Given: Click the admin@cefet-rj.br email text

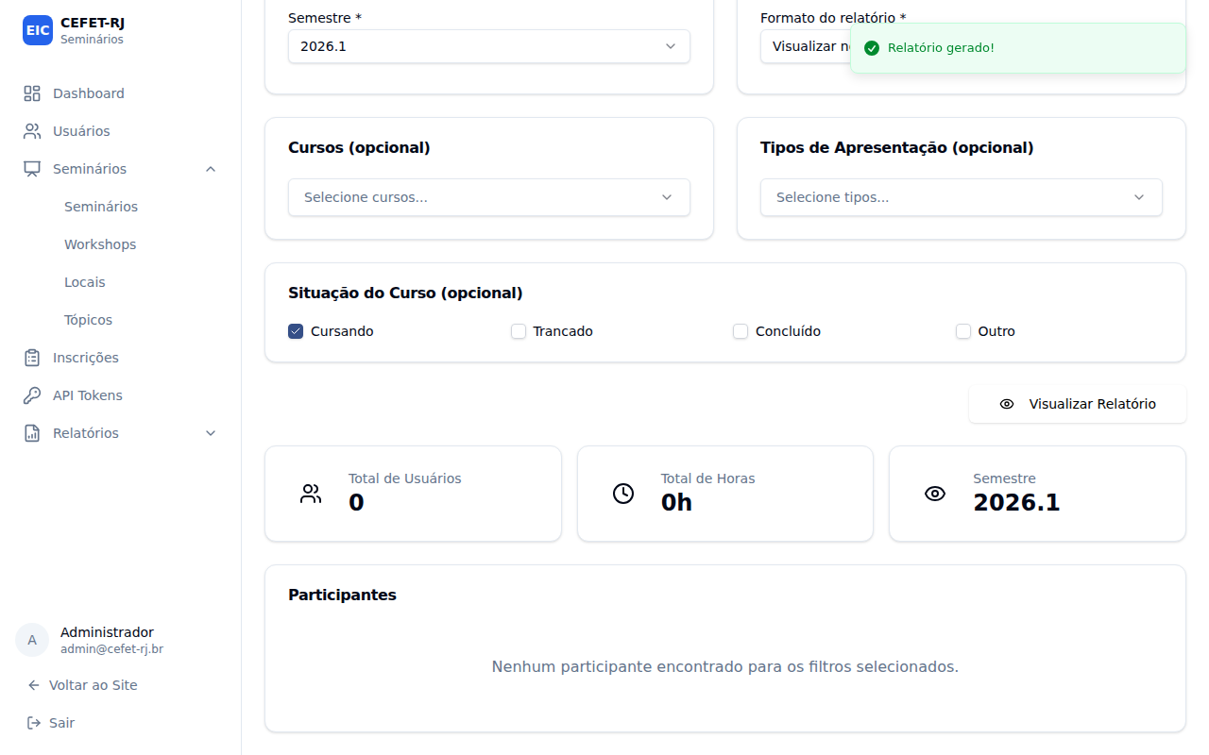Looking at the screenshot, I should pyautogui.click(x=112, y=649).
